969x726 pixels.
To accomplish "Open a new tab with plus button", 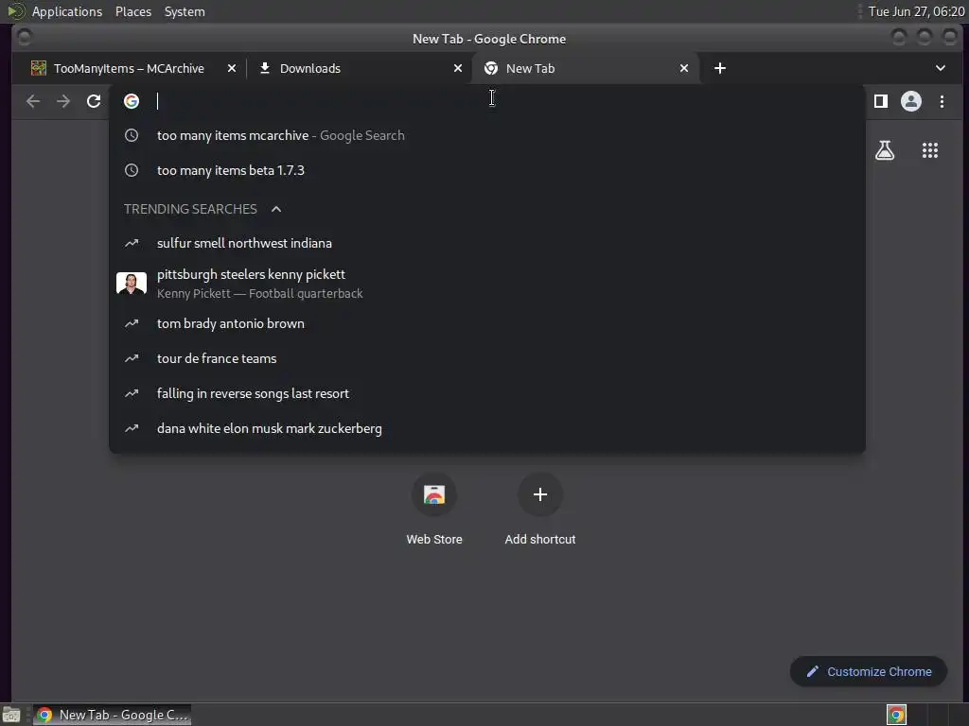I will [x=720, y=68].
